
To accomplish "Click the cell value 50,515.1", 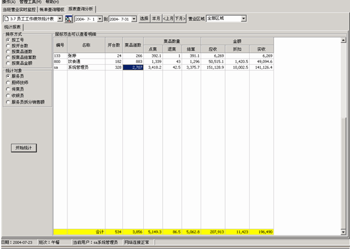I will pos(213,62).
